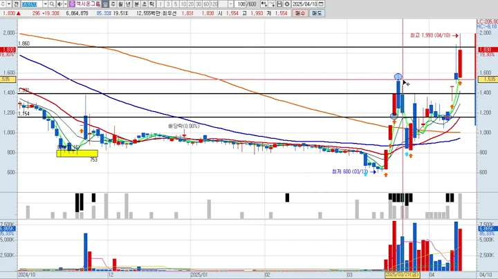Screen dimensions: 498x279
Task: Open the custom interval dropdown
Action: (231, 4)
